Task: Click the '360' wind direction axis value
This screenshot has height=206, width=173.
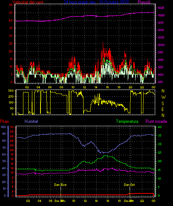Action: pyautogui.click(x=11, y=91)
